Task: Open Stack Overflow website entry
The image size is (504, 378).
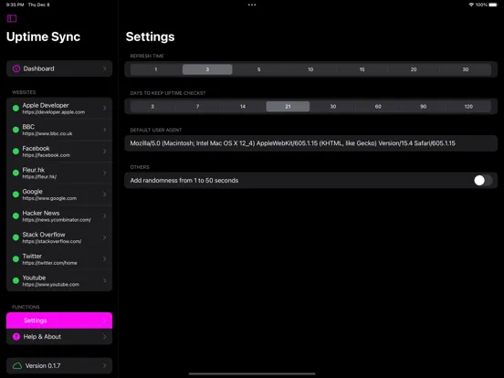Action: point(59,237)
